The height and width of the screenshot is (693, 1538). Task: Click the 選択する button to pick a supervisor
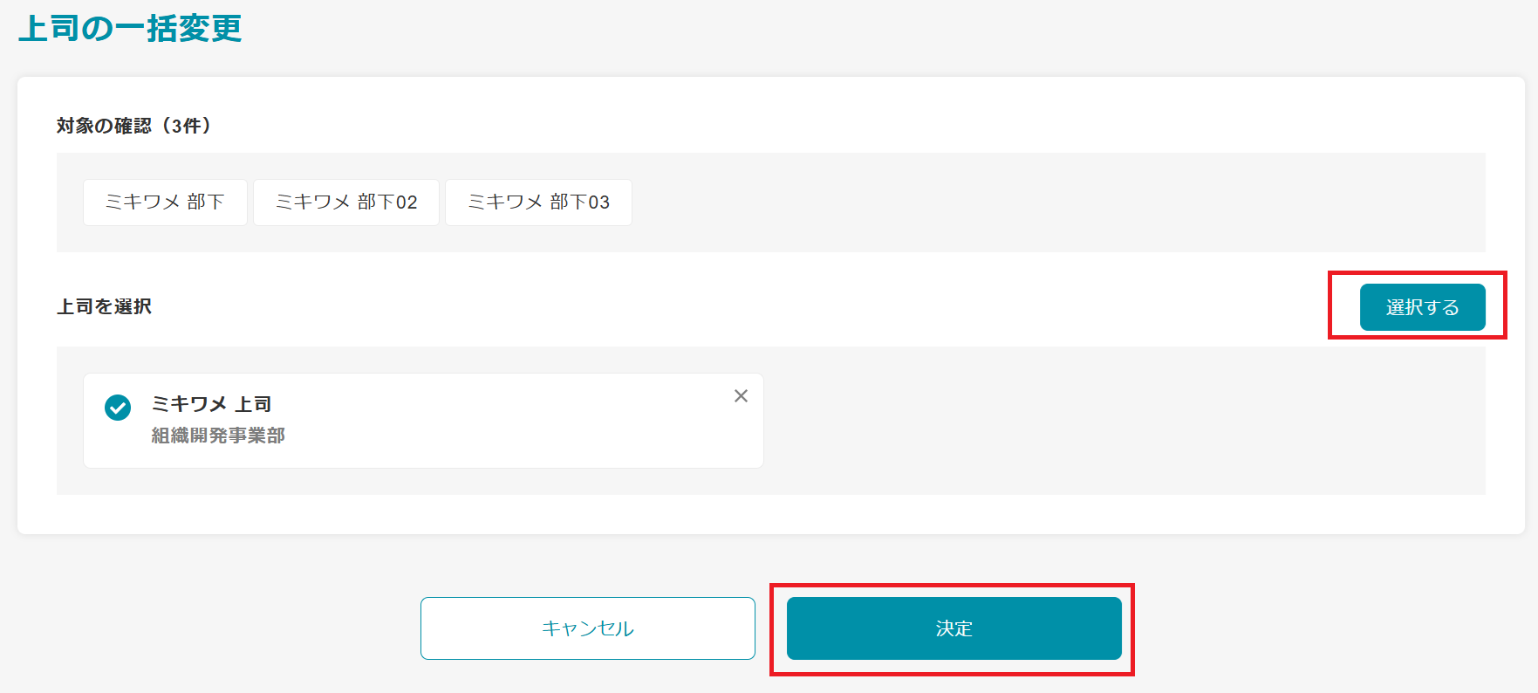click(x=1421, y=307)
